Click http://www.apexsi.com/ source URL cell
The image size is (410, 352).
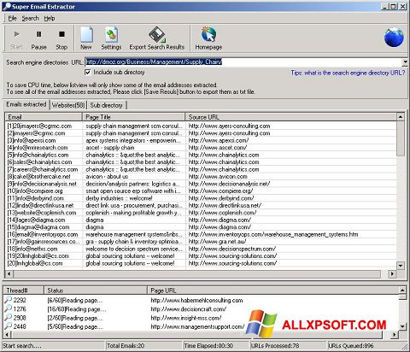coord(219,140)
